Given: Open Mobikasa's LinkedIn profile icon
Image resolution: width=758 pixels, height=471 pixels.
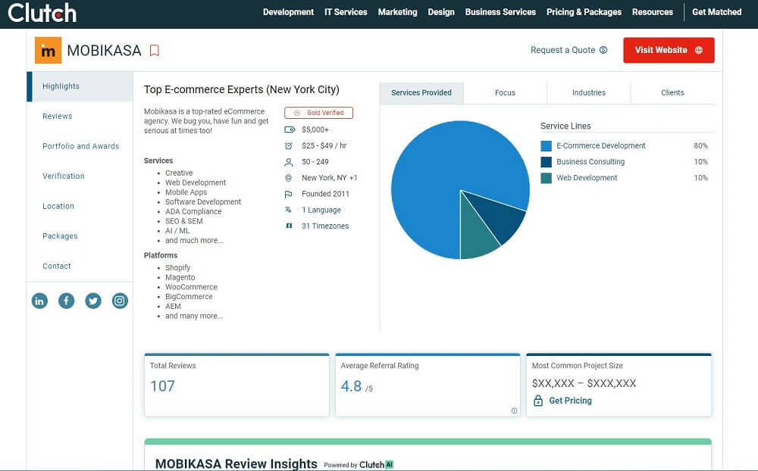Looking at the screenshot, I should [39, 301].
